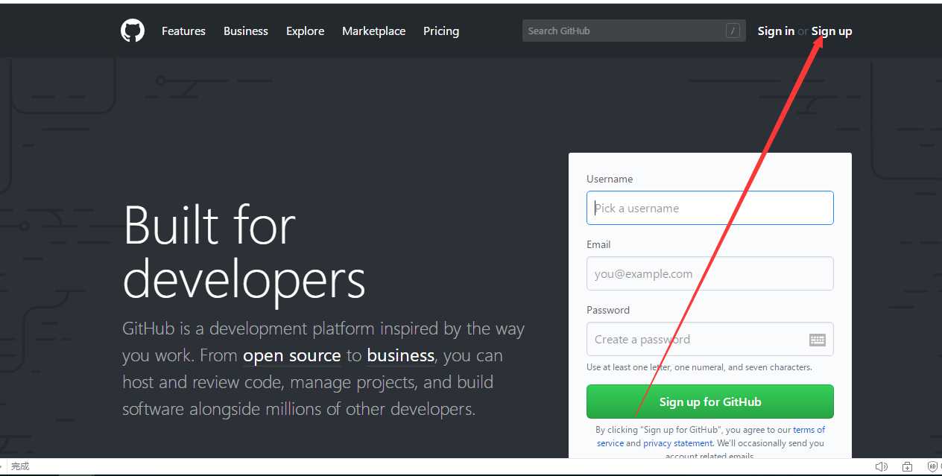Click the briefcase plus icon in the status bar
Viewport: 942px width, 476px height.
point(907,467)
